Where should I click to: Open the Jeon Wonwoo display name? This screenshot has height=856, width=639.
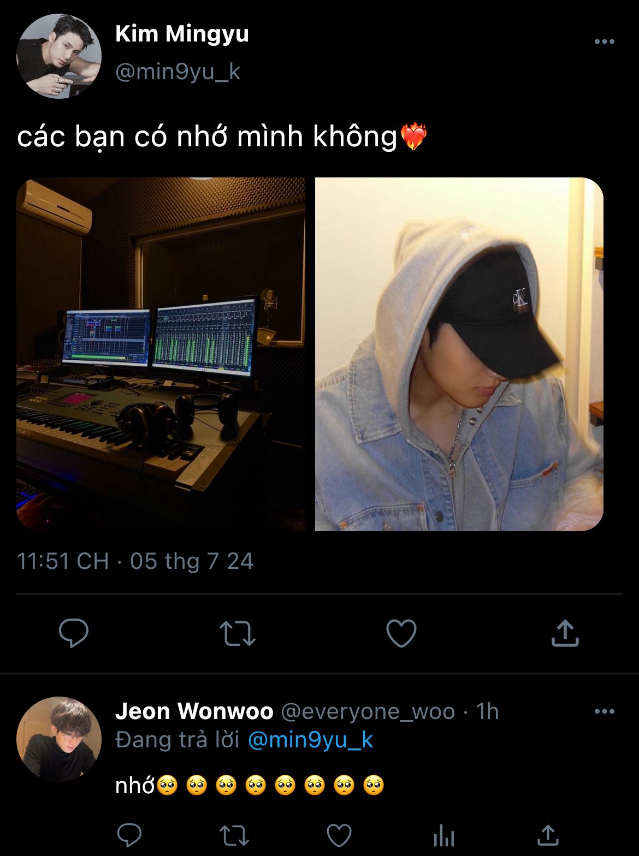[x=194, y=711]
